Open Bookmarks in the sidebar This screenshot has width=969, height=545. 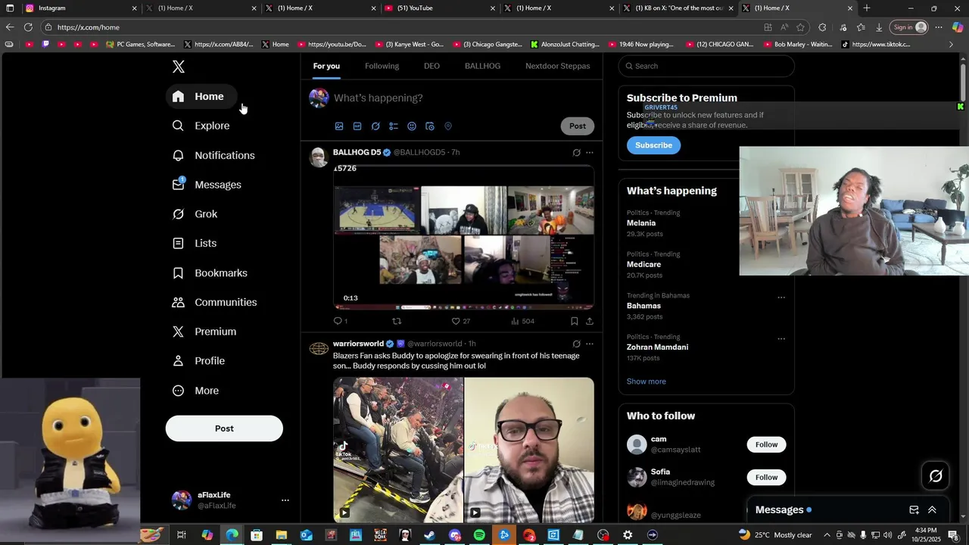click(x=210, y=273)
